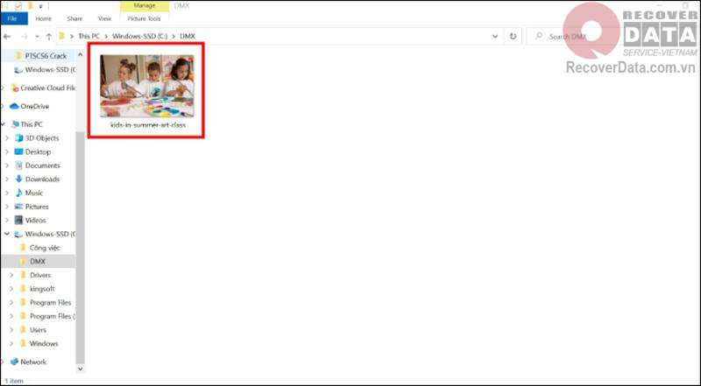
Task: Click the OneDrive cloud icon
Action: (14, 106)
